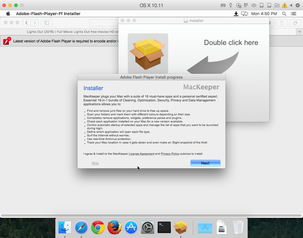Viewport: 303px width, 238px height.
Task: Open the Apple menu
Action: [8, 14]
